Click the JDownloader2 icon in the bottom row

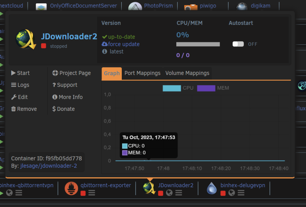[149, 188]
